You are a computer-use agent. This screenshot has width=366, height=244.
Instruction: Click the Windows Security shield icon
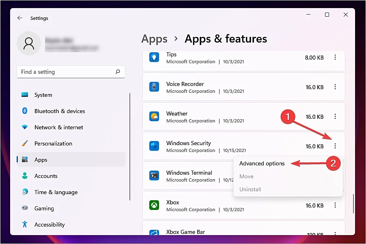(x=154, y=146)
